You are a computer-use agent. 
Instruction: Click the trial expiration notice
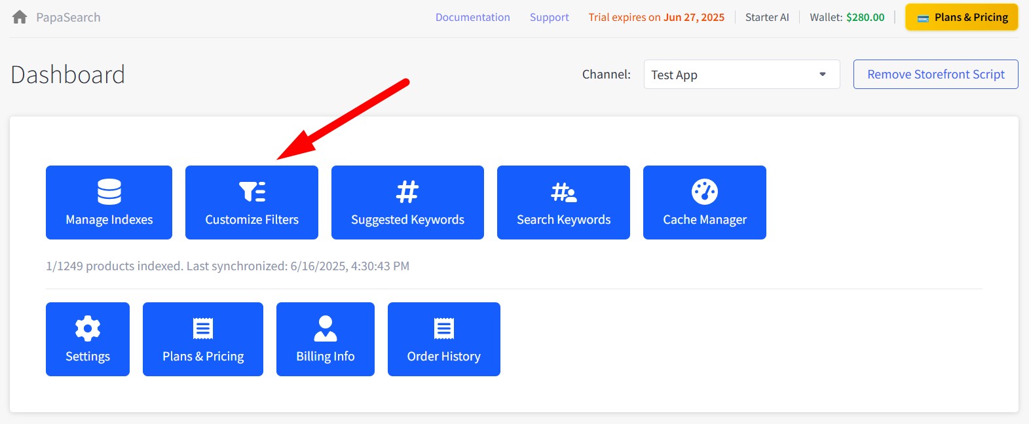pyautogui.click(x=656, y=17)
